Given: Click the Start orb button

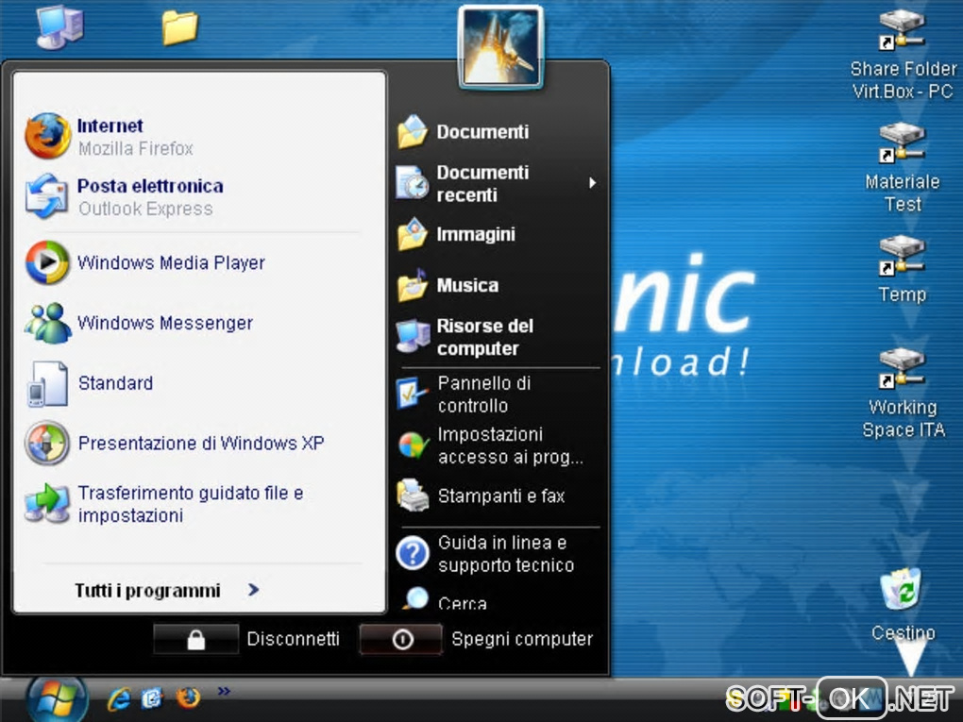Looking at the screenshot, I should click(x=56, y=700).
